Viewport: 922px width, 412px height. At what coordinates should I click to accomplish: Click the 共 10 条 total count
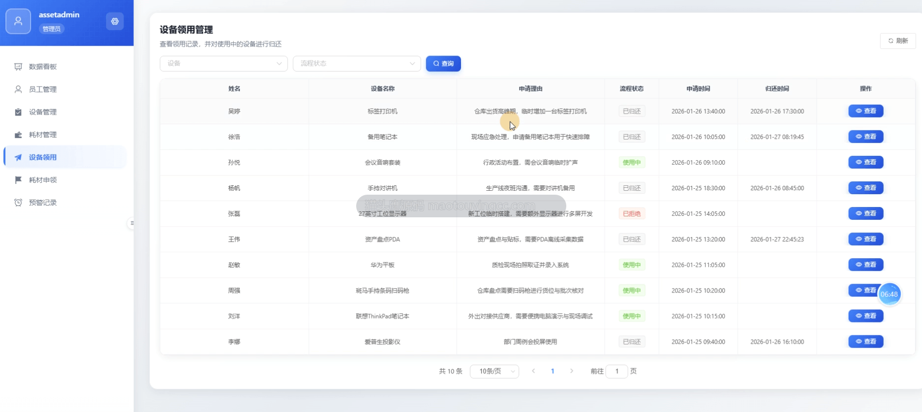[451, 371]
